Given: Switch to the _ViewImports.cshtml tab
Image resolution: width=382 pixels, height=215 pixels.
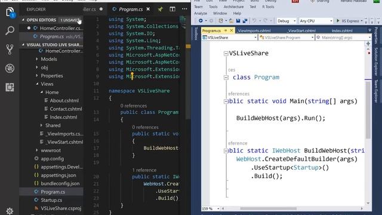Looking at the screenshot, I should tap(254, 30).
